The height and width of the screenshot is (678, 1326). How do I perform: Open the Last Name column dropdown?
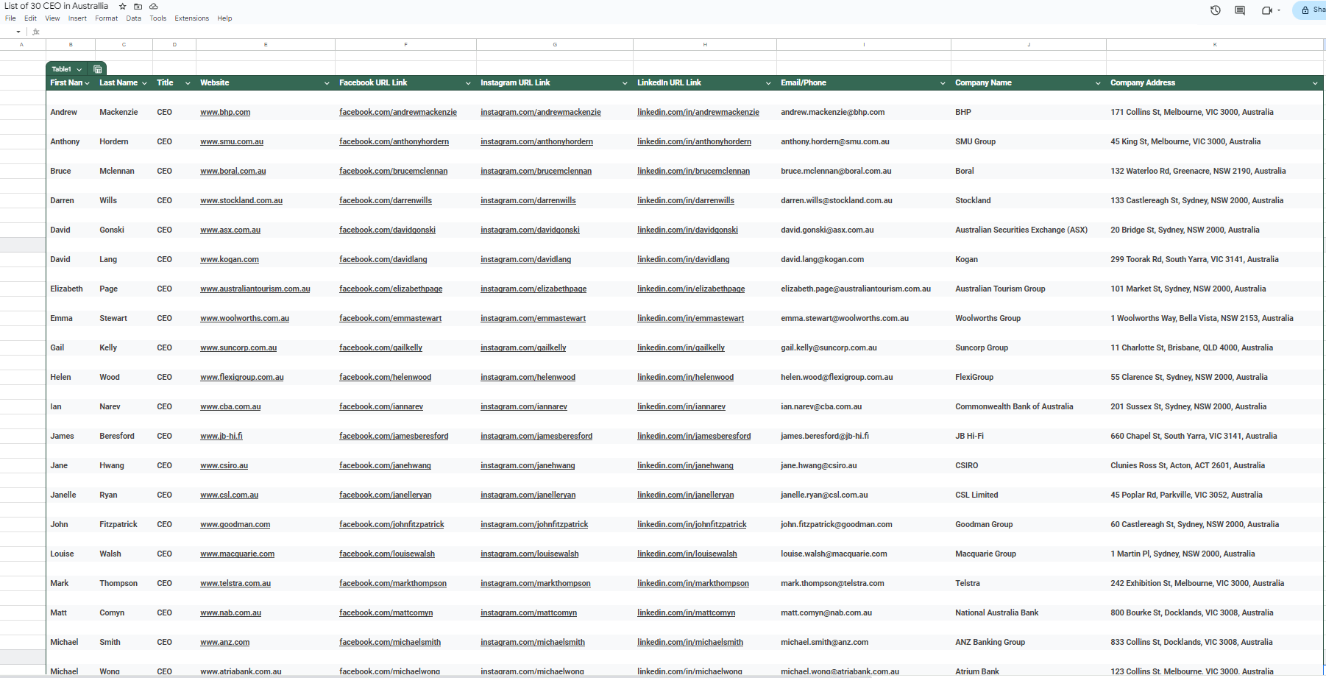click(144, 83)
